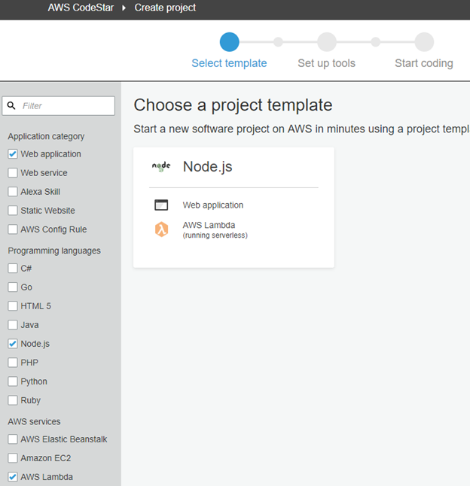Uncheck the Node.js language filter

13,344
